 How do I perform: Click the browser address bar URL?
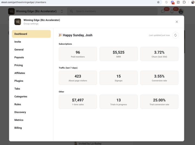coord(24,2)
